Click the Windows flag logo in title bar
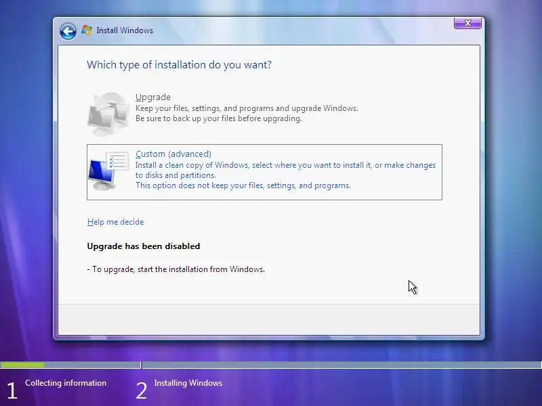 [87, 30]
